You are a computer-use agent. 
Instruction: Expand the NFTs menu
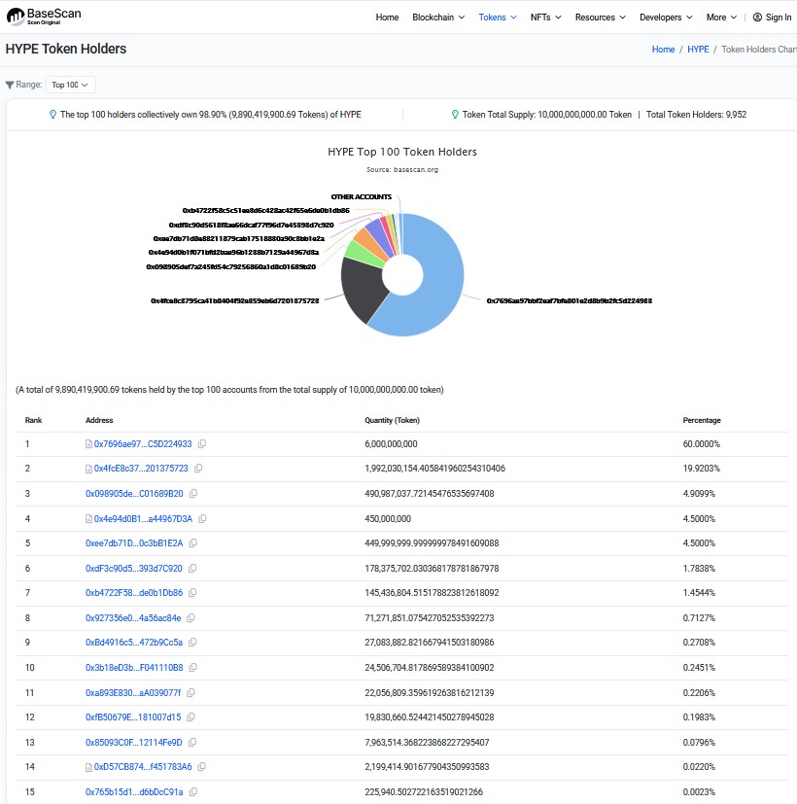pos(546,17)
